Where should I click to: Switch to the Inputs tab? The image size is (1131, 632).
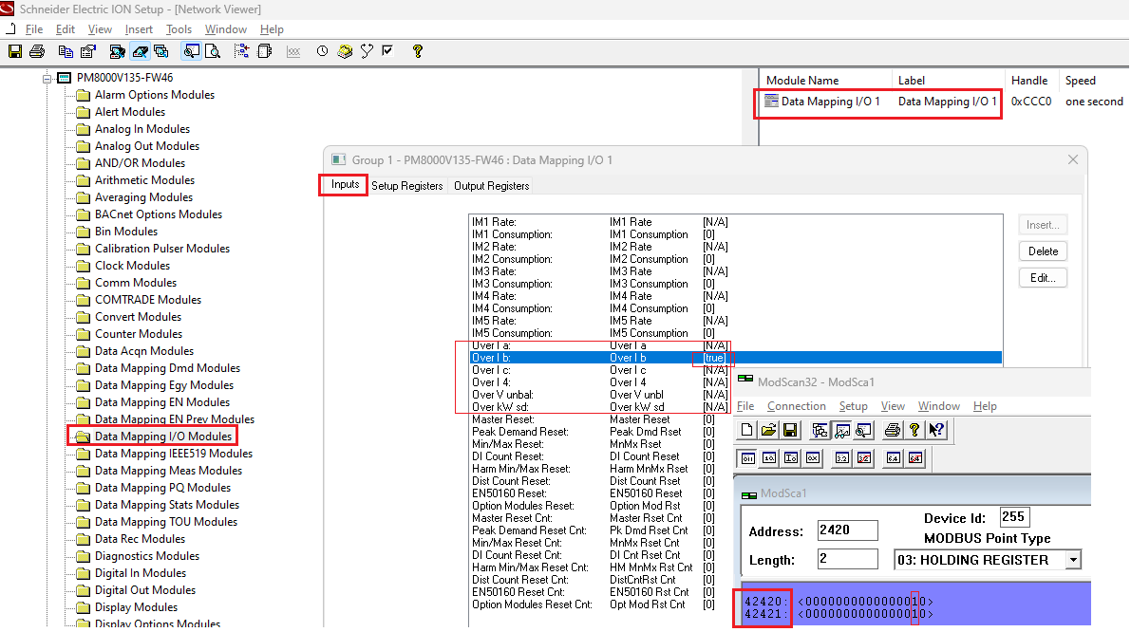[x=345, y=184]
